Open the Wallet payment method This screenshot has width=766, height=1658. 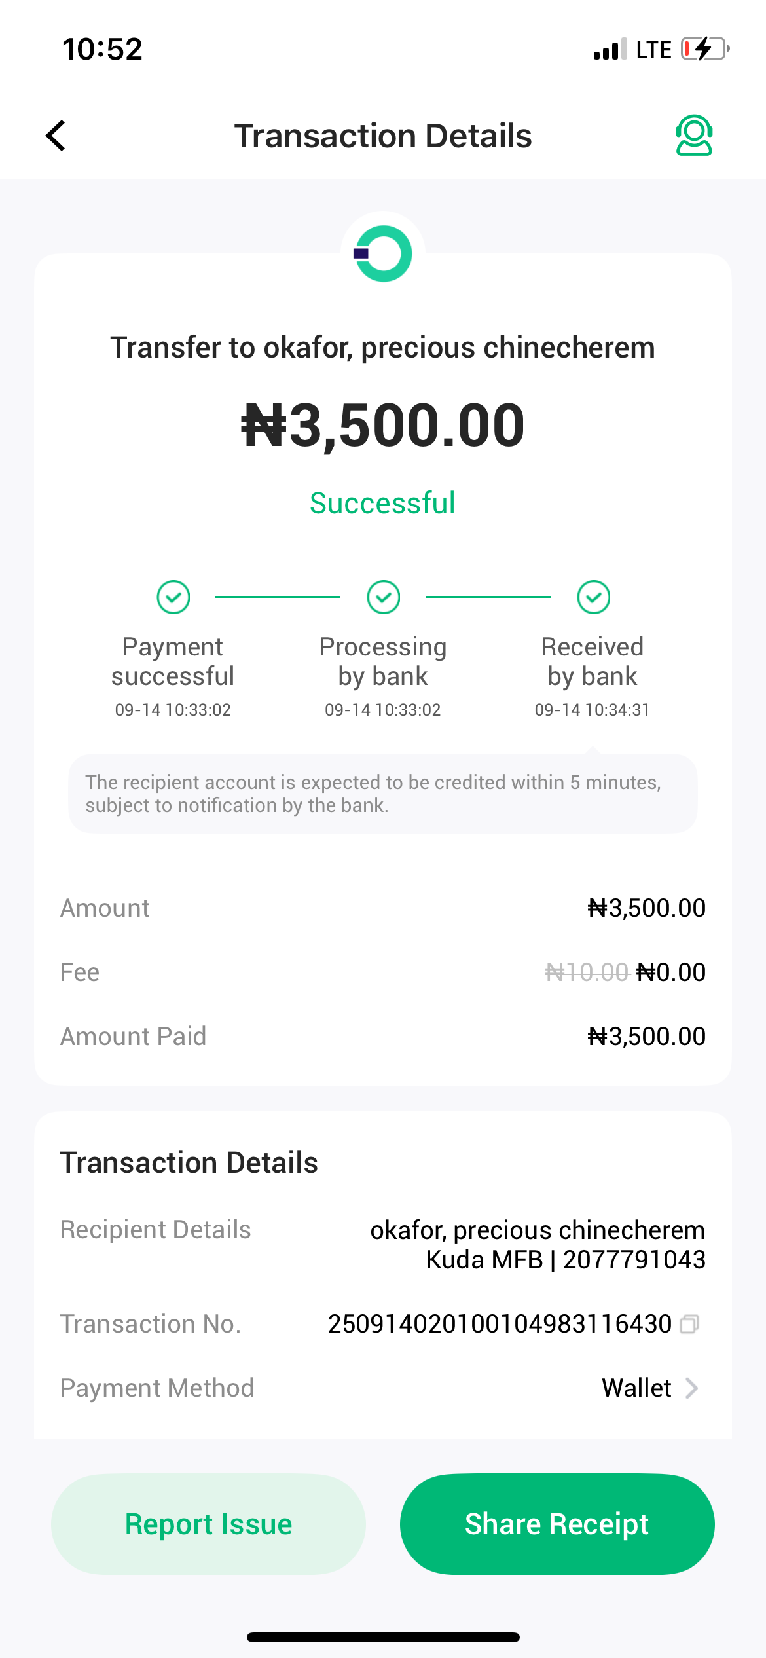pos(636,1388)
